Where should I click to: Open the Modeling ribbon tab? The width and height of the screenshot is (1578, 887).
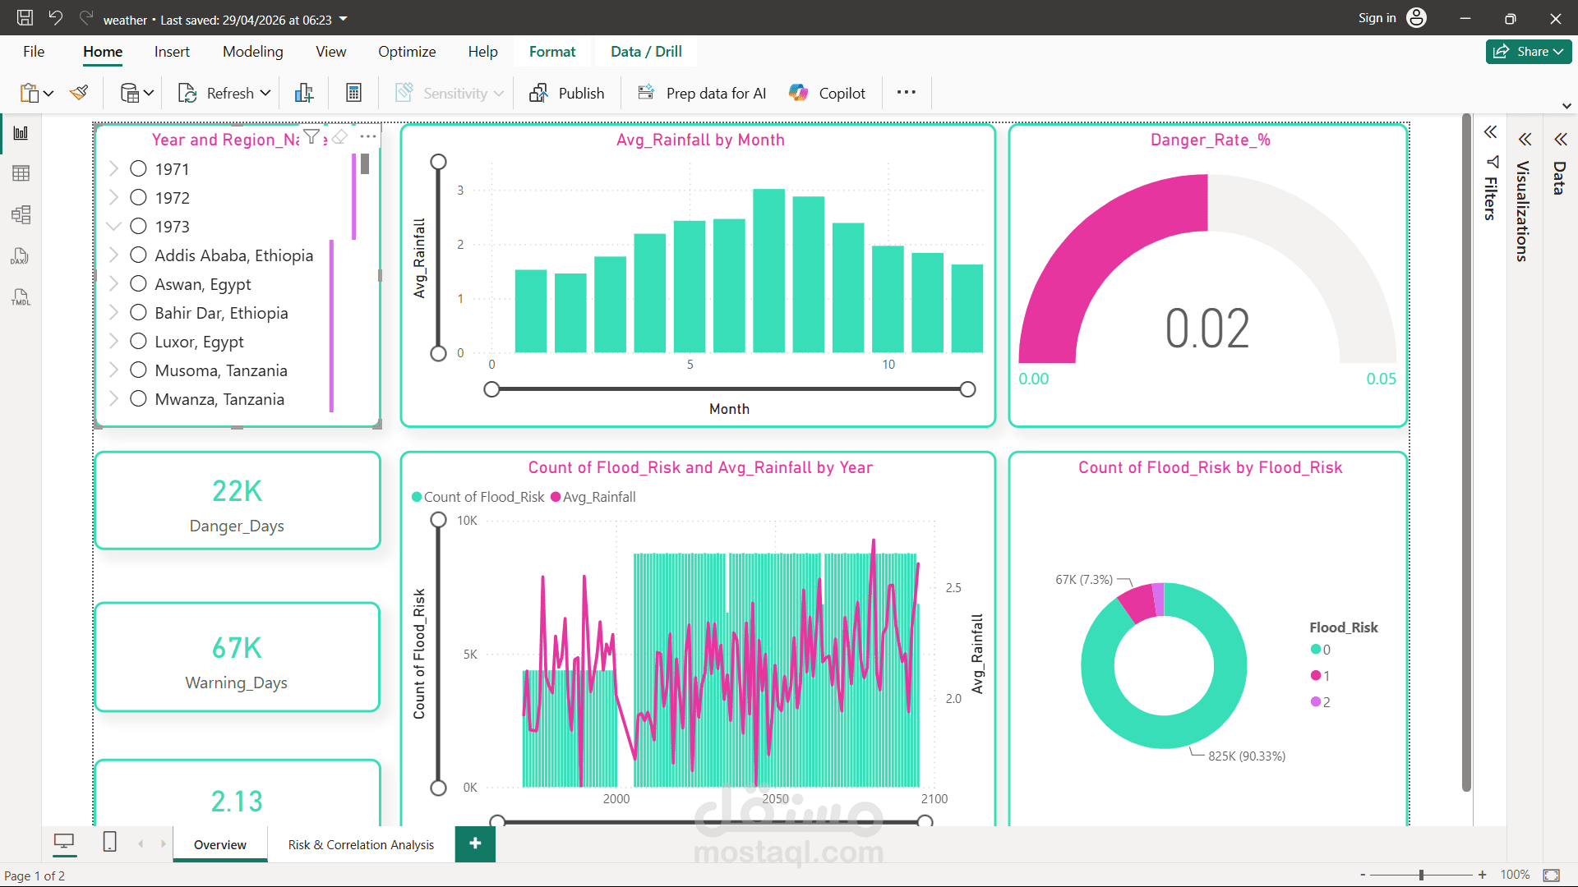pos(252,51)
